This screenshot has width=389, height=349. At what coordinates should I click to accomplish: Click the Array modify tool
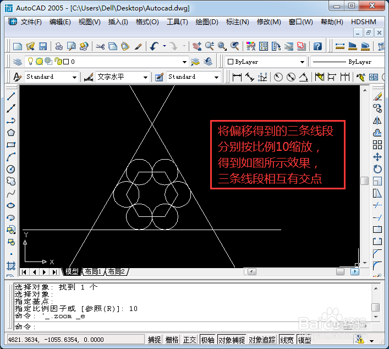pos(377,145)
